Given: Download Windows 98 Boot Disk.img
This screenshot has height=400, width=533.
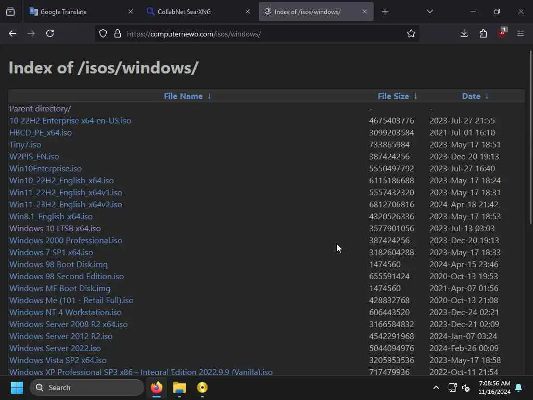Looking at the screenshot, I should point(58,264).
